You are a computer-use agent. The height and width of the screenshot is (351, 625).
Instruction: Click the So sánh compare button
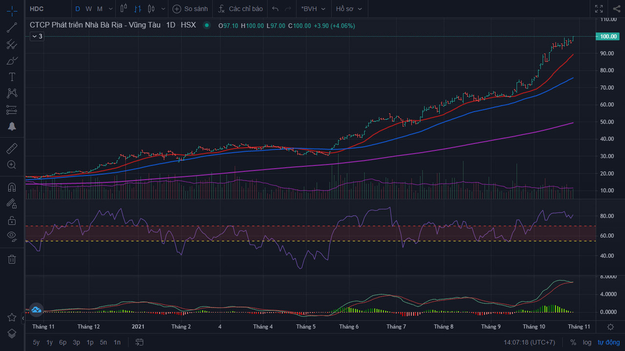tap(190, 9)
